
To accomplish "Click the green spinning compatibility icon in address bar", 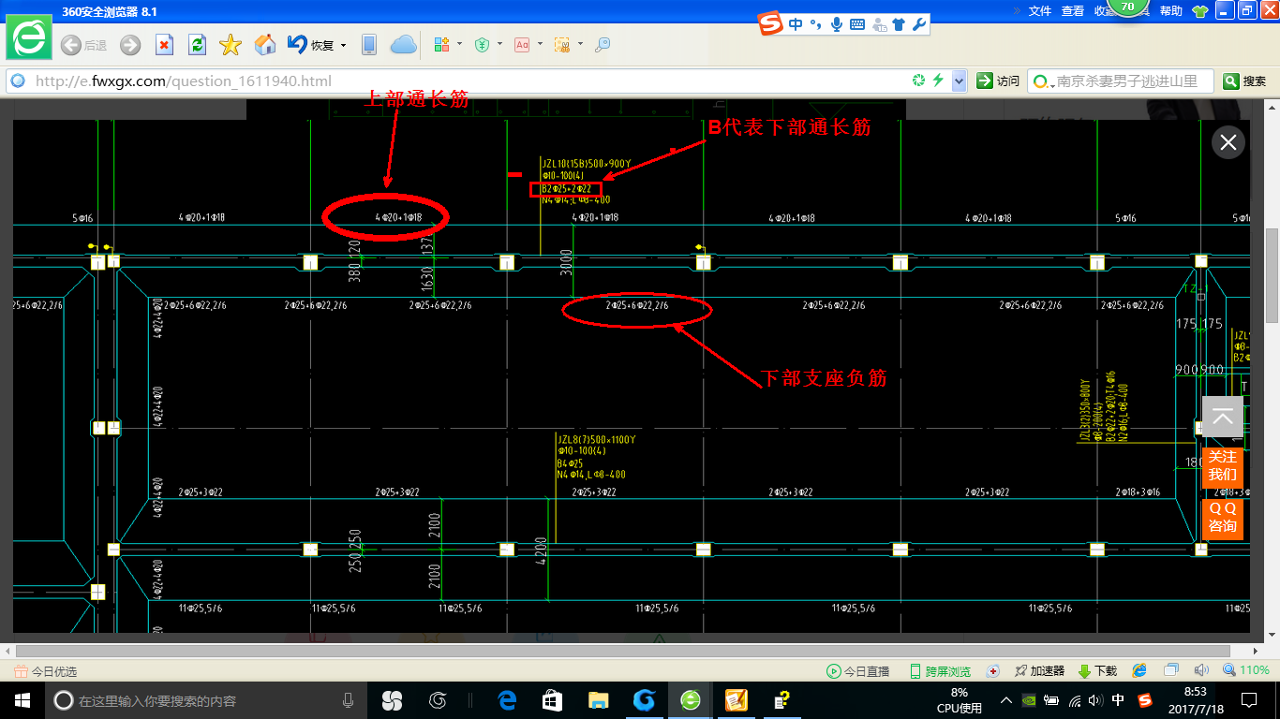I will pyautogui.click(x=919, y=81).
